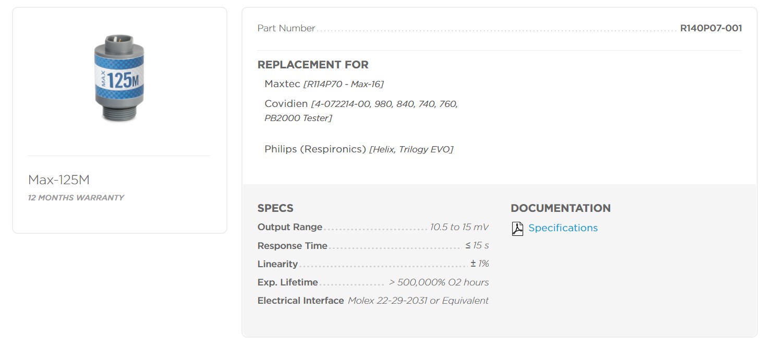Click the Max-125M product name
The image size is (776, 346).
tap(59, 180)
